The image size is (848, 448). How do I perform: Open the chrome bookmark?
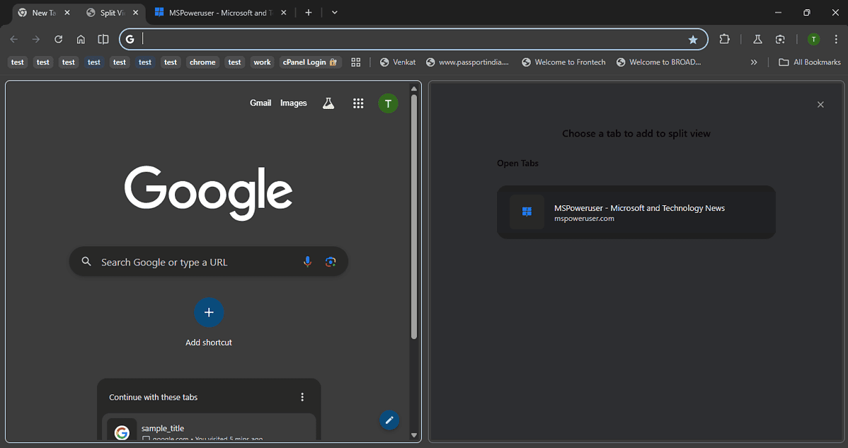point(203,62)
